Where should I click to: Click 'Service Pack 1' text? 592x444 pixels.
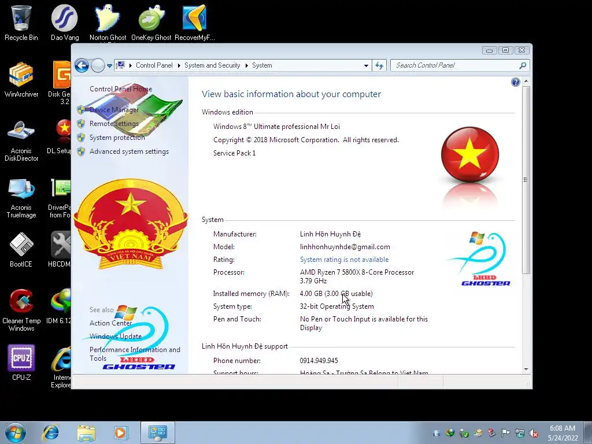[x=235, y=153]
